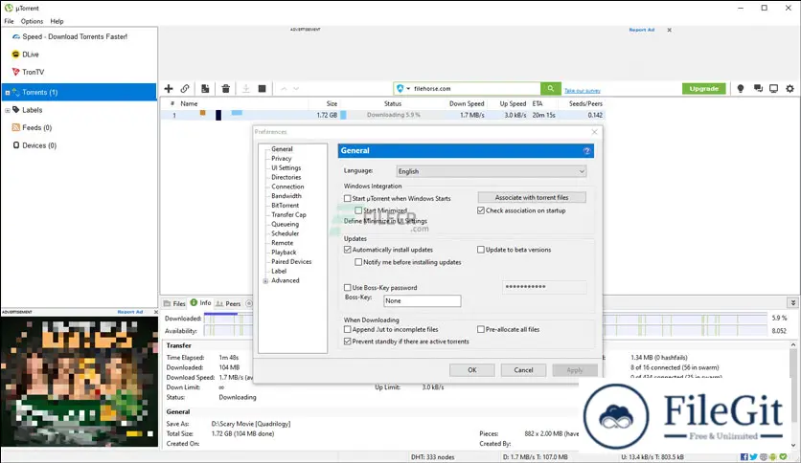The image size is (801, 463).
Task: Open the chat bubbles icon in toolbar
Action: pyautogui.click(x=758, y=89)
